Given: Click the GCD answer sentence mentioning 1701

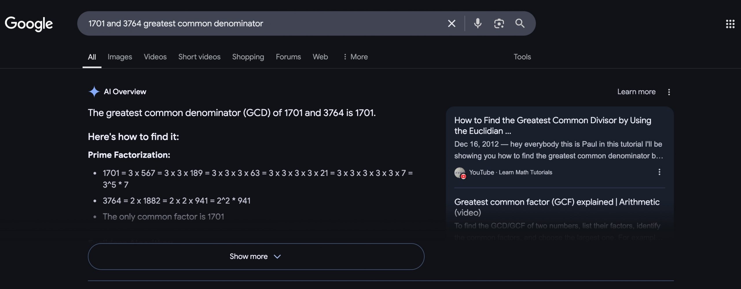Looking at the screenshot, I should coord(232,113).
